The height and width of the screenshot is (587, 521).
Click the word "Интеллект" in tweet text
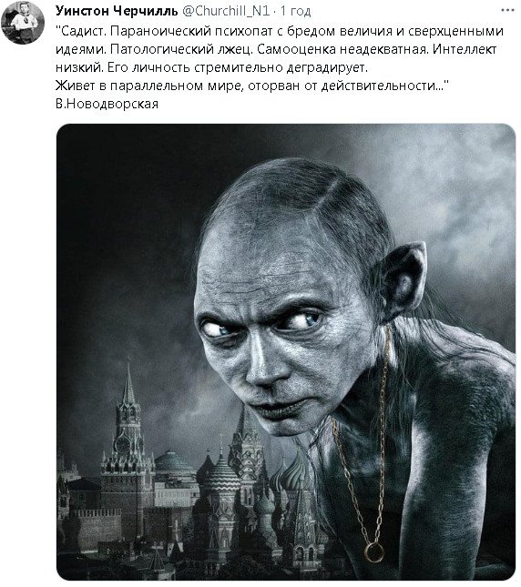465,49
